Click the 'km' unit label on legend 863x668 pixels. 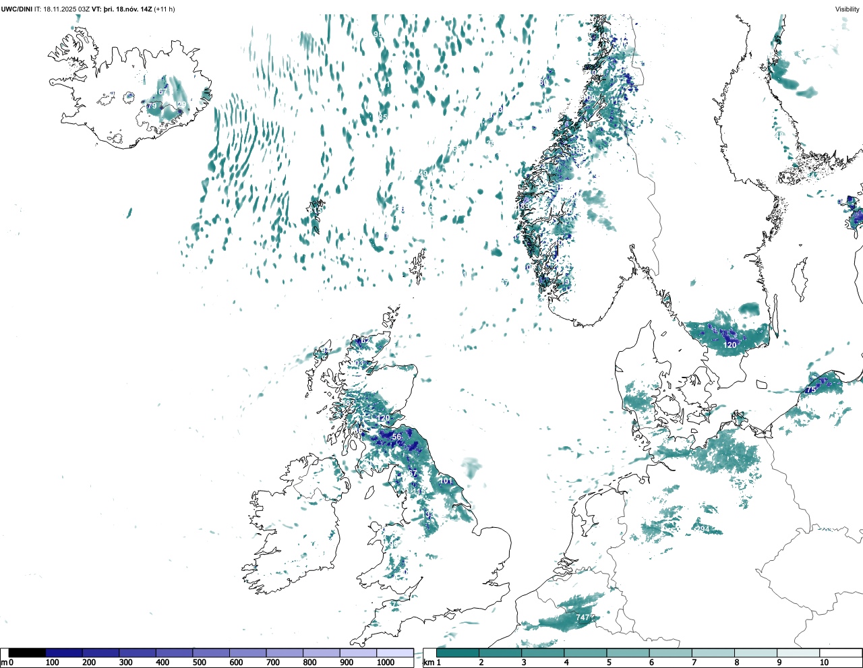click(x=428, y=663)
